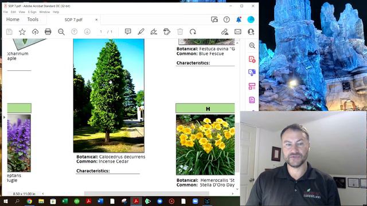Viewport: 367px width, 206px height.
Task: Click the 'Blue Fescue' common name
Action: coord(212,53)
